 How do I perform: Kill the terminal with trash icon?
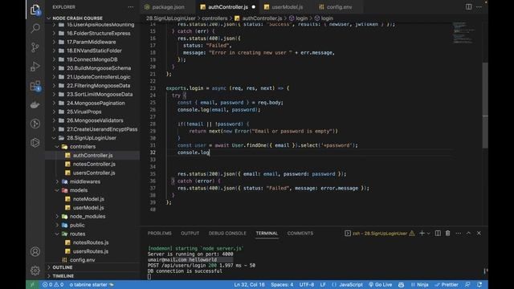pyautogui.click(x=448, y=234)
